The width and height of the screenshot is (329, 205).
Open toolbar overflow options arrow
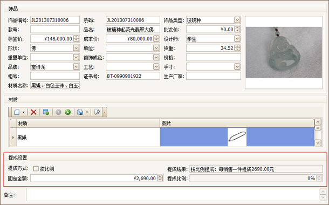[x=105, y=112]
